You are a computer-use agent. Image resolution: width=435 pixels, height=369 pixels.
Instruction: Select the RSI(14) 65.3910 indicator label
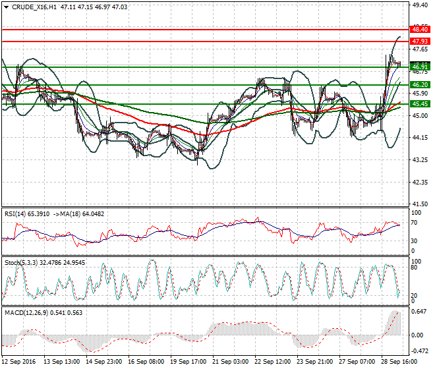click(27, 214)
